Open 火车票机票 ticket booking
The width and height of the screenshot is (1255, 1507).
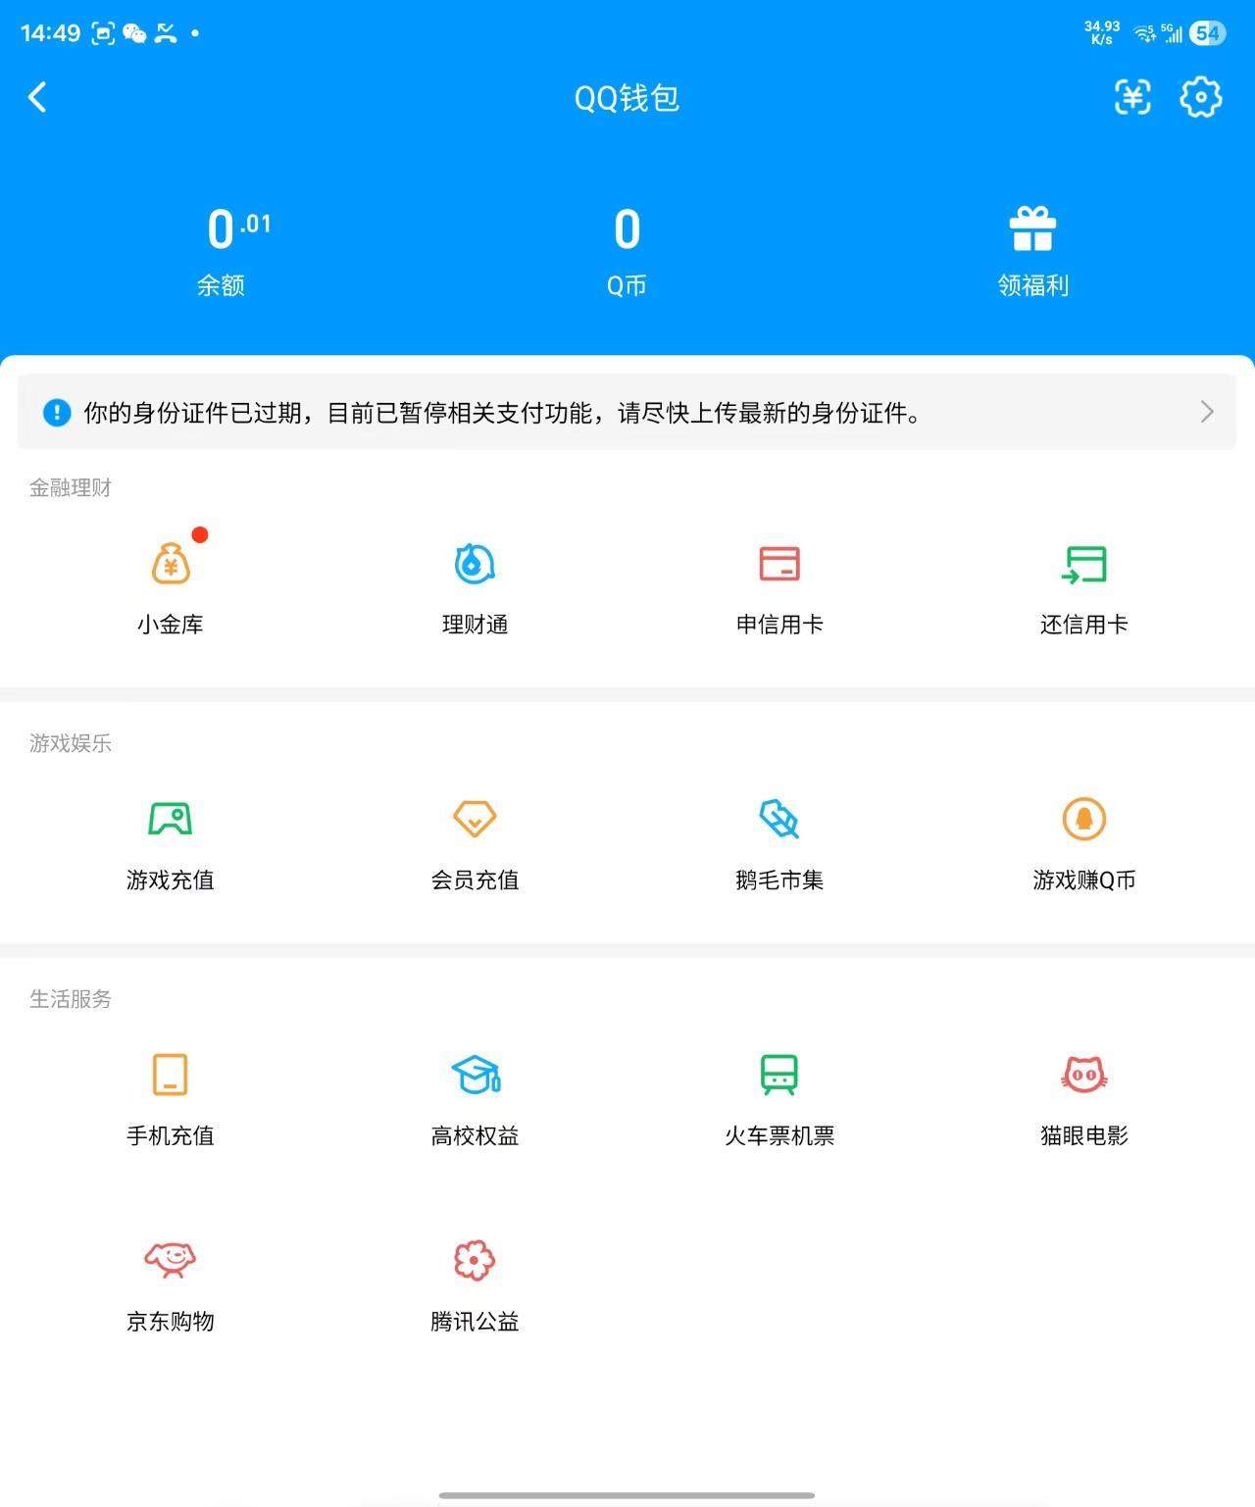pos(779,1098)
